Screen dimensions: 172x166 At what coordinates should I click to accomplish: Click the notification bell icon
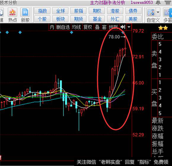tap(158, 3)
